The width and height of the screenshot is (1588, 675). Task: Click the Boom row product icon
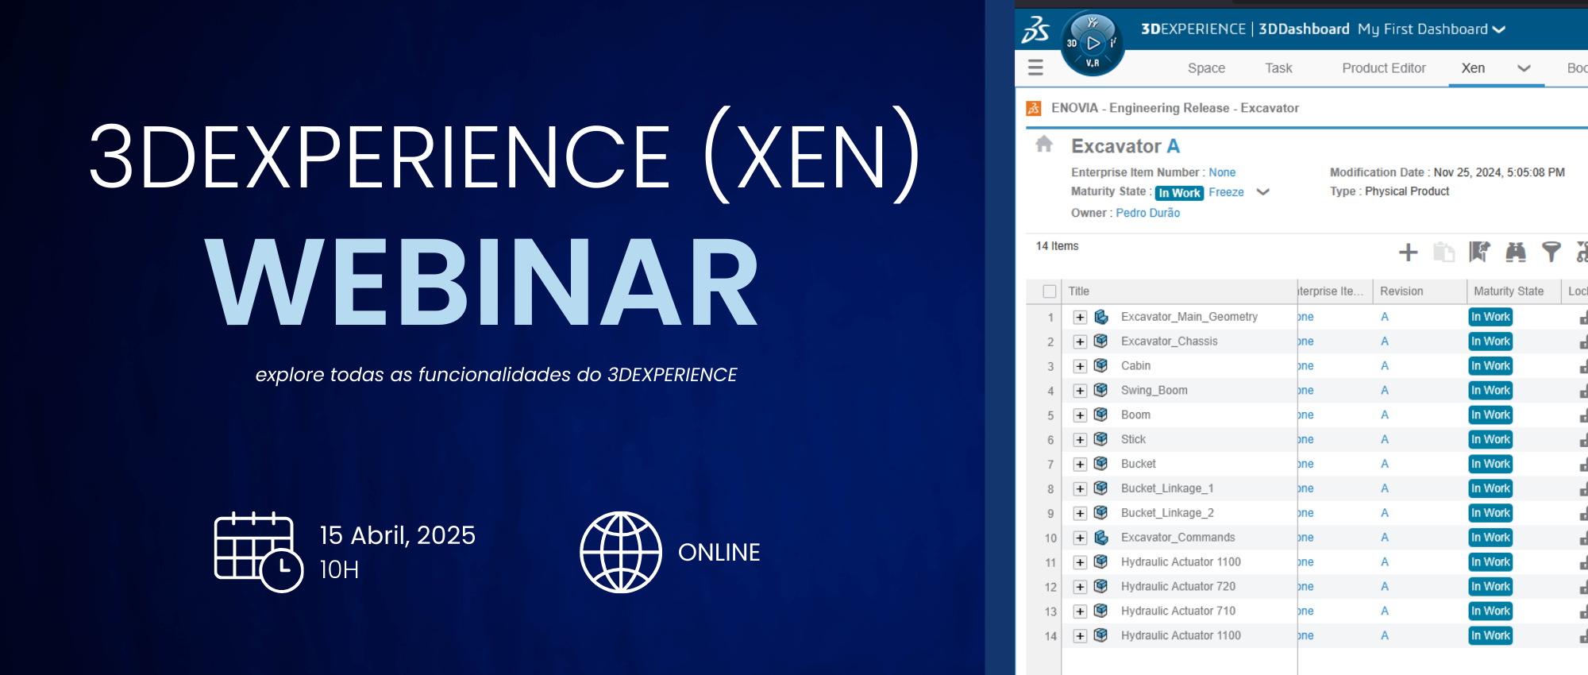tap(1101, 415)
